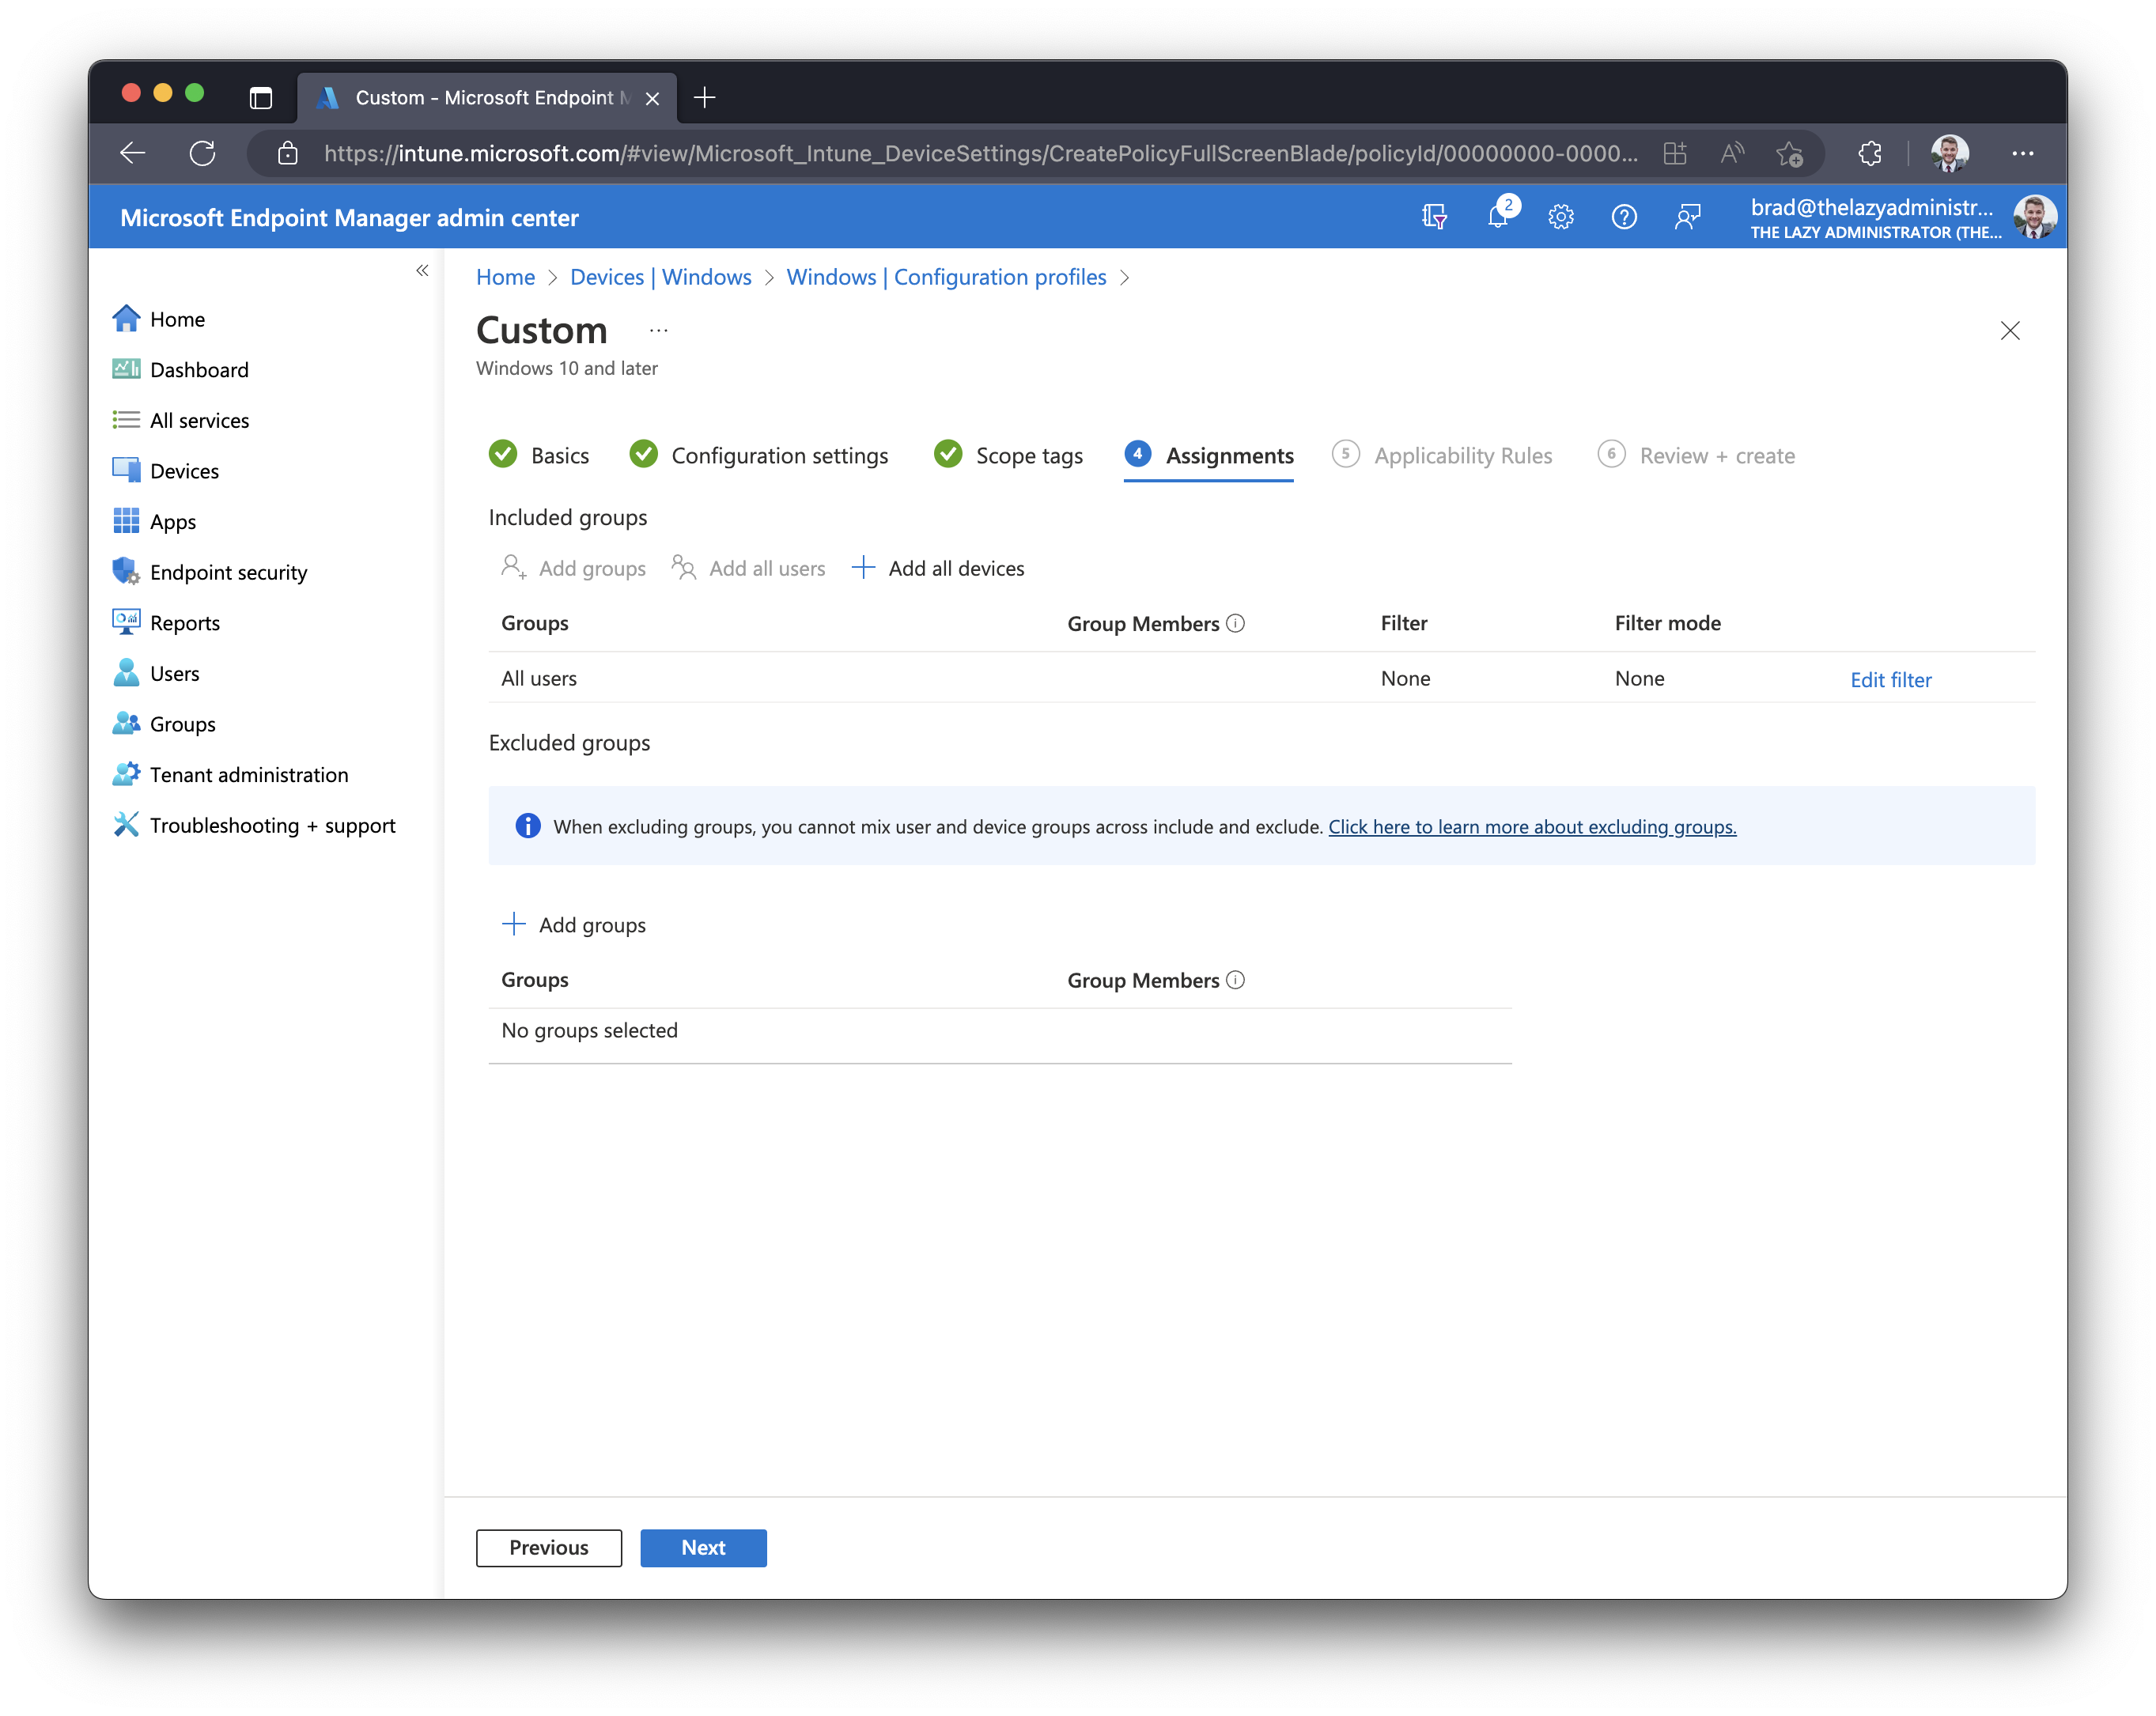Switch to Configuration settings step

759,455
